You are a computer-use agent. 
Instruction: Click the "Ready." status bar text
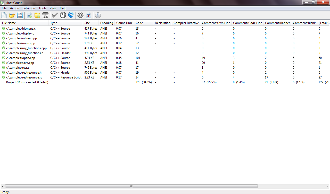pos(5,192)
